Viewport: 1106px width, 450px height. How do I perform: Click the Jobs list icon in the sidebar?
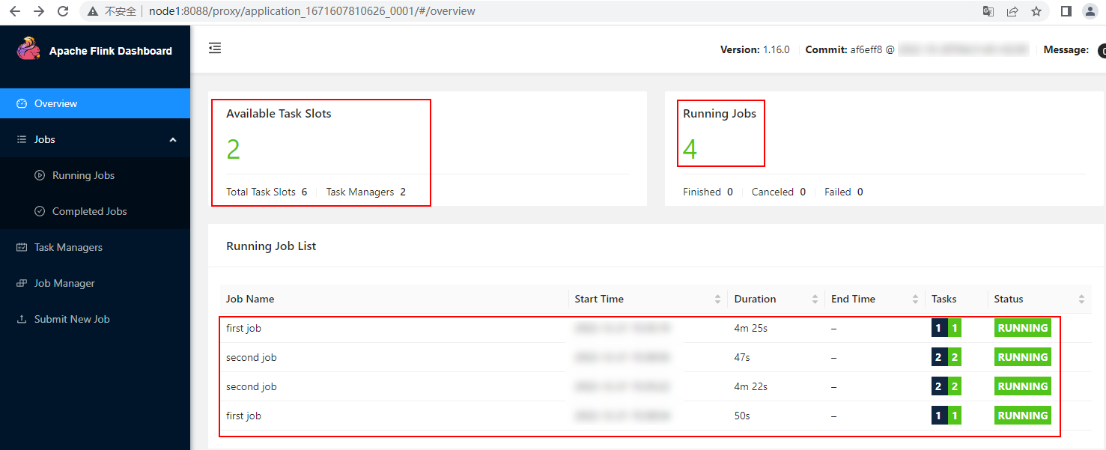pos(22,139)
